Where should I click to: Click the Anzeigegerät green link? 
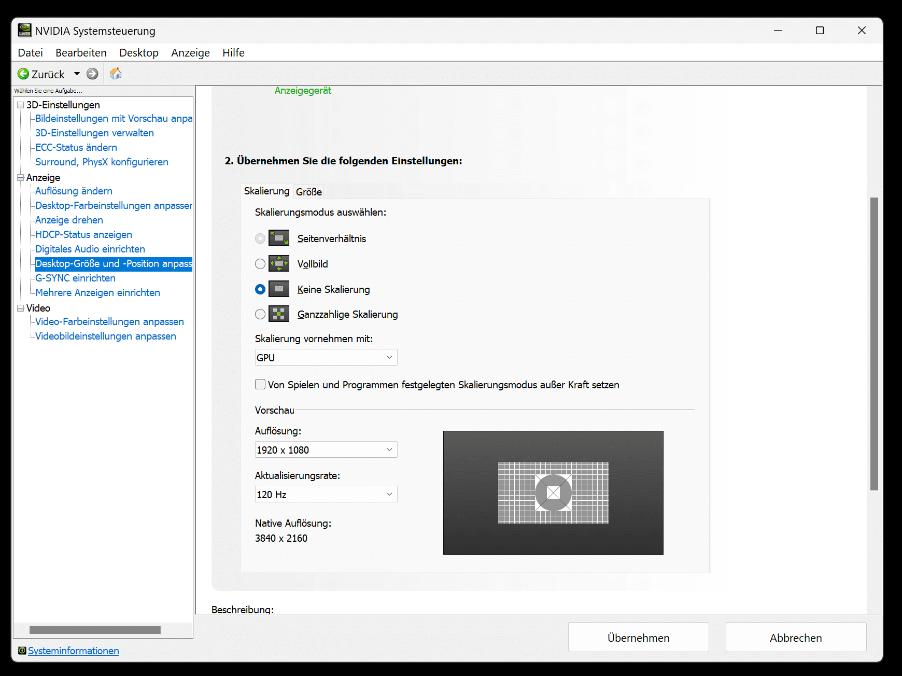pyautogui.click(x=303, y=91)
